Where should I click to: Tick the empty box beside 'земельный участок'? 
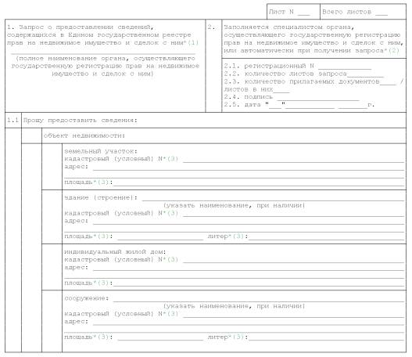(x=52, y=167)
